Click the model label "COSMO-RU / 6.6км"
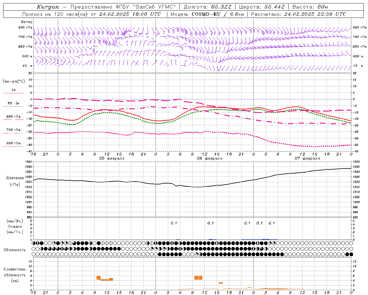The image size is (368, 295). 218,14
